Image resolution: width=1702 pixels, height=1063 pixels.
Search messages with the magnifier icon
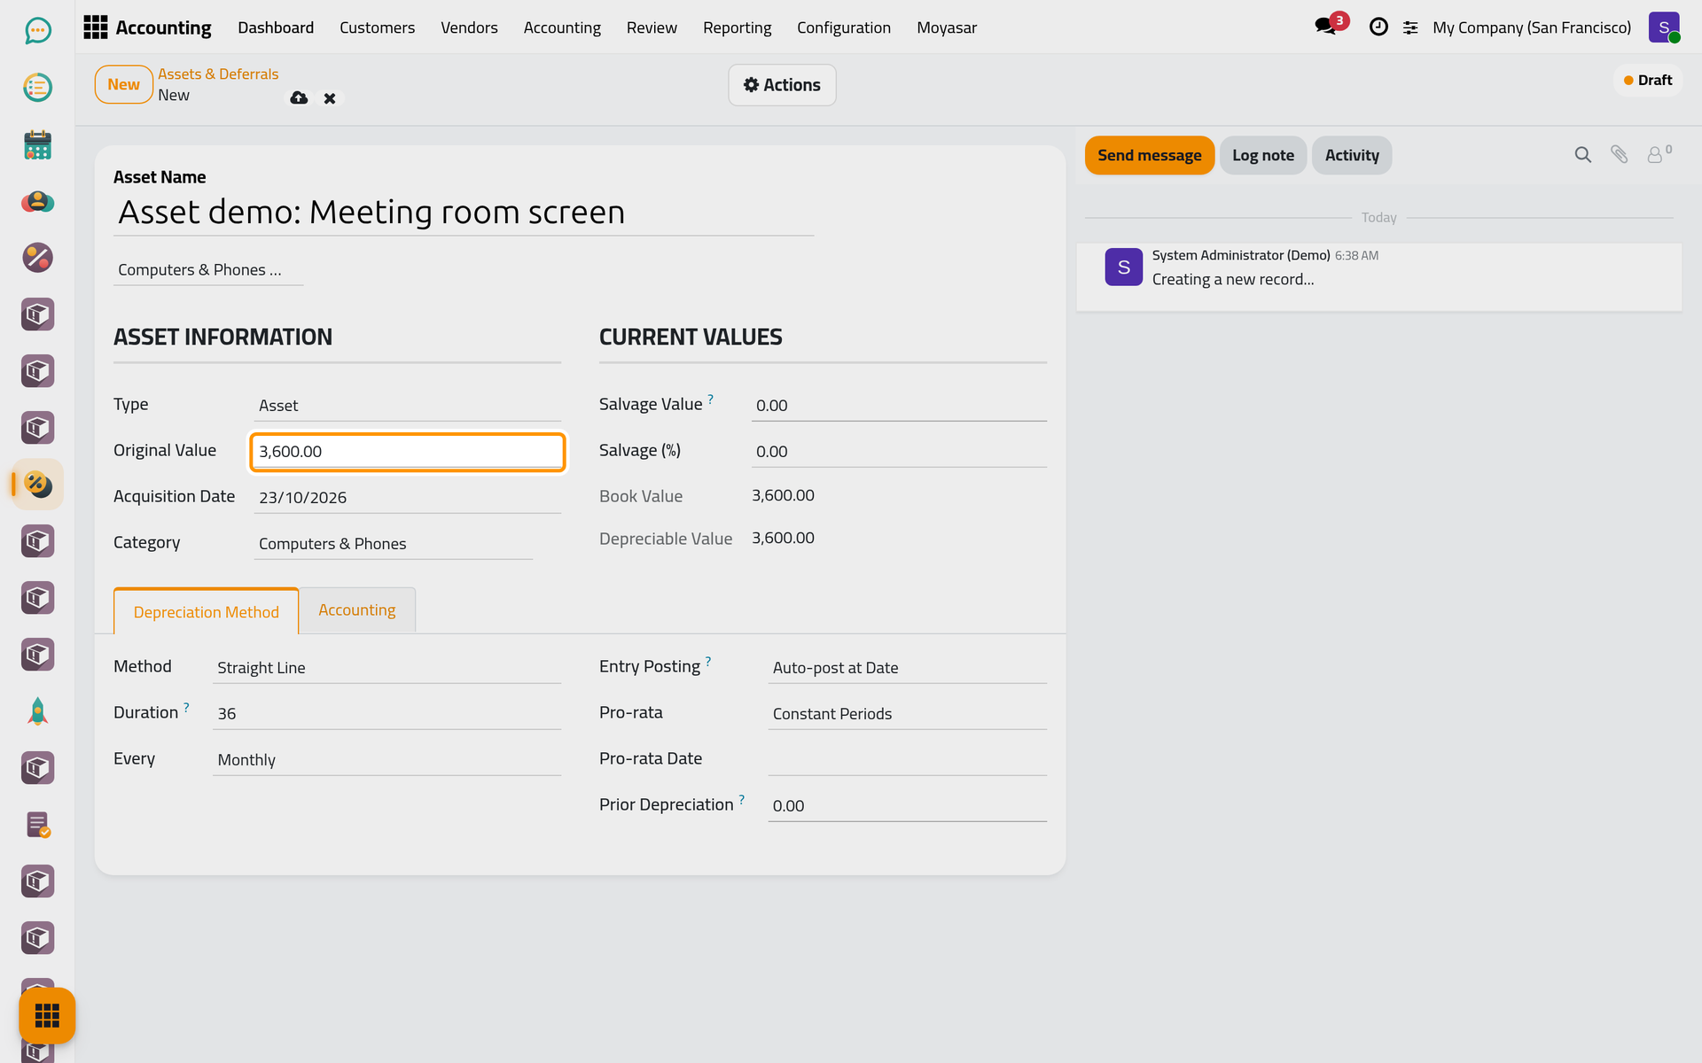[x=1582, y=155]
